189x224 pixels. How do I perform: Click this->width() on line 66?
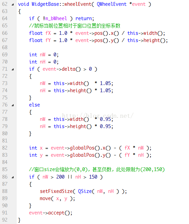click(145, 33)
